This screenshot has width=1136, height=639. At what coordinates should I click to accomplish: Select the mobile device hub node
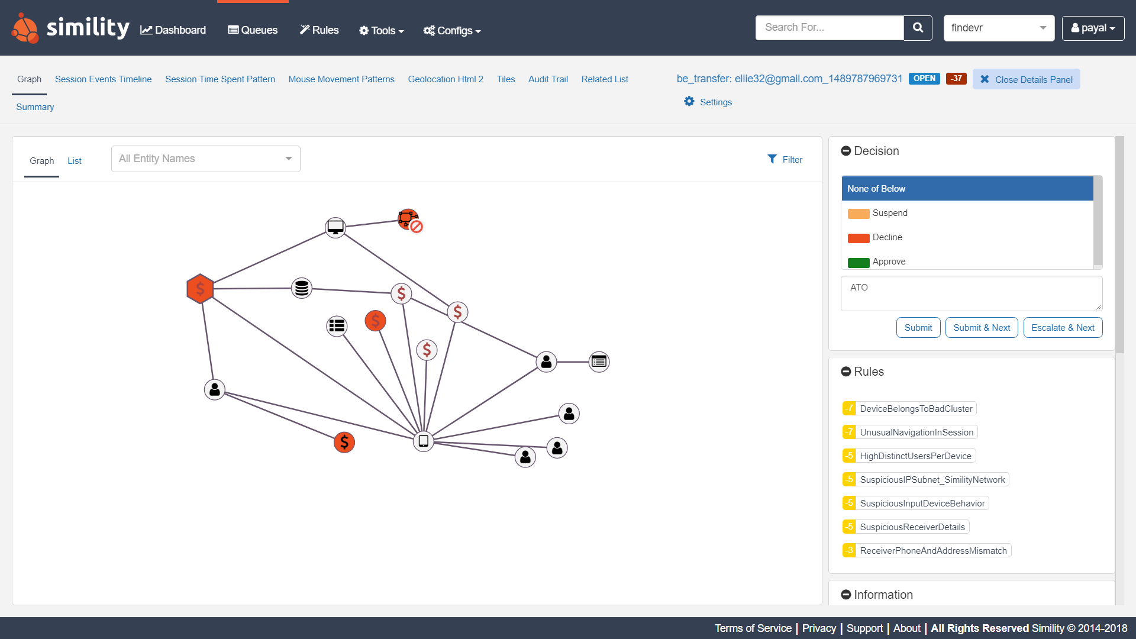[x=424, y=441]
